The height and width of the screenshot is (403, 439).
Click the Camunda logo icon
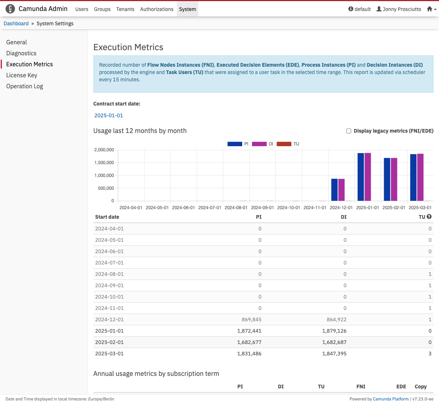10,9
